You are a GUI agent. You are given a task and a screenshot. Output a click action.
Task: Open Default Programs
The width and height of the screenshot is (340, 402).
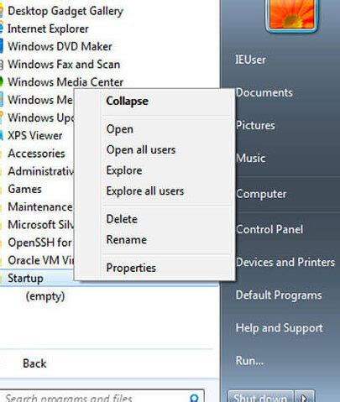pos(279,295)
